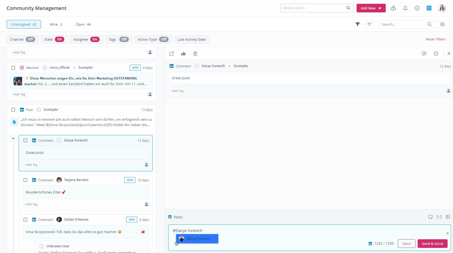Switch to the Open tab
453x253 pixels.
click(83, 24)
